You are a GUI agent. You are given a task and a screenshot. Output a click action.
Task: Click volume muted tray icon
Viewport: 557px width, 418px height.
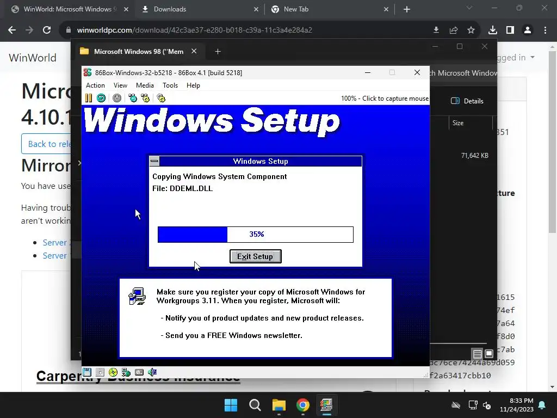(x=487, y=405)
